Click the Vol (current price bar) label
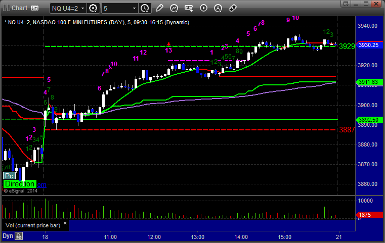385x243 pixels. tap(33, 225)
